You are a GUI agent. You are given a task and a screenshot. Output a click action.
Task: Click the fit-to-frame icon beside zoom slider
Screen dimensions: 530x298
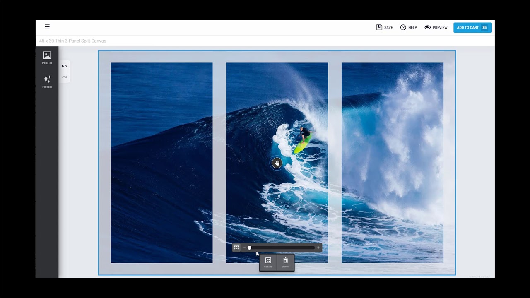point(236,248)
